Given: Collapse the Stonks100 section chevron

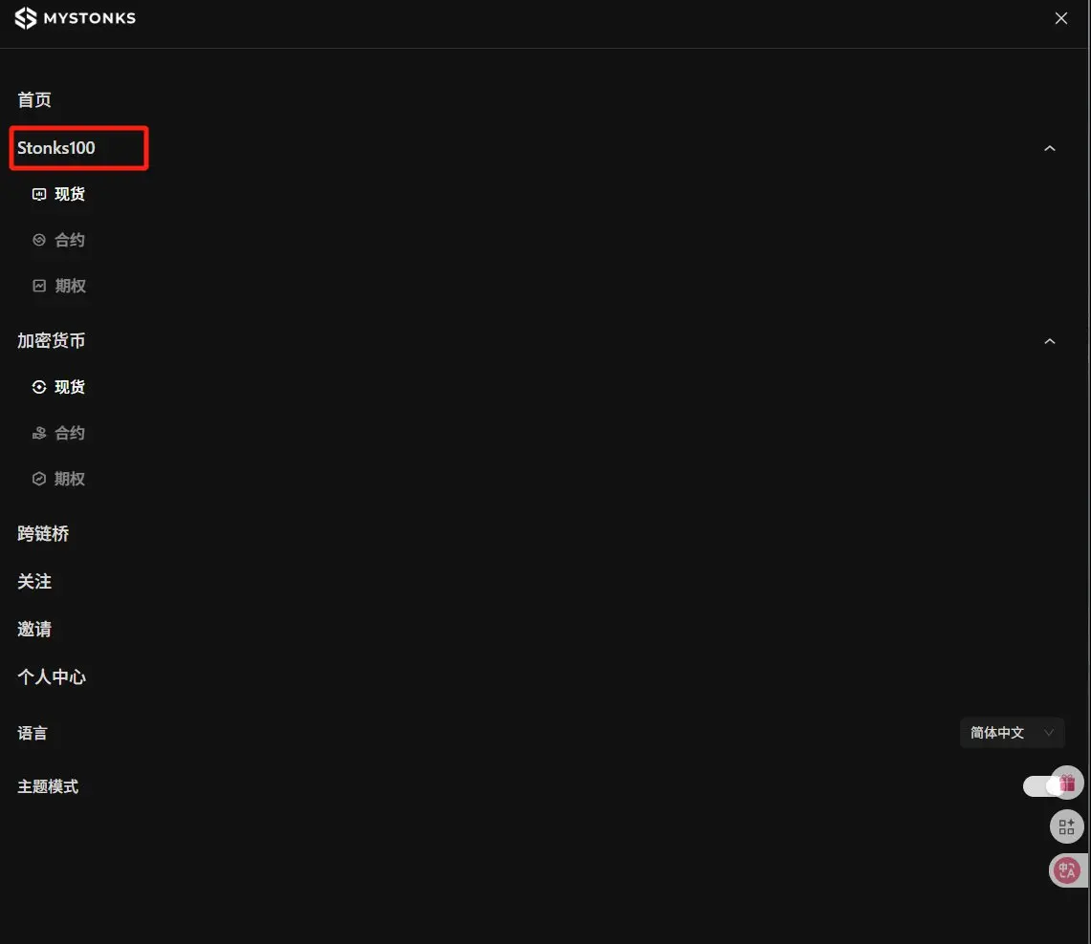Looking at the screenshot, I should [x=1049, y=148].
